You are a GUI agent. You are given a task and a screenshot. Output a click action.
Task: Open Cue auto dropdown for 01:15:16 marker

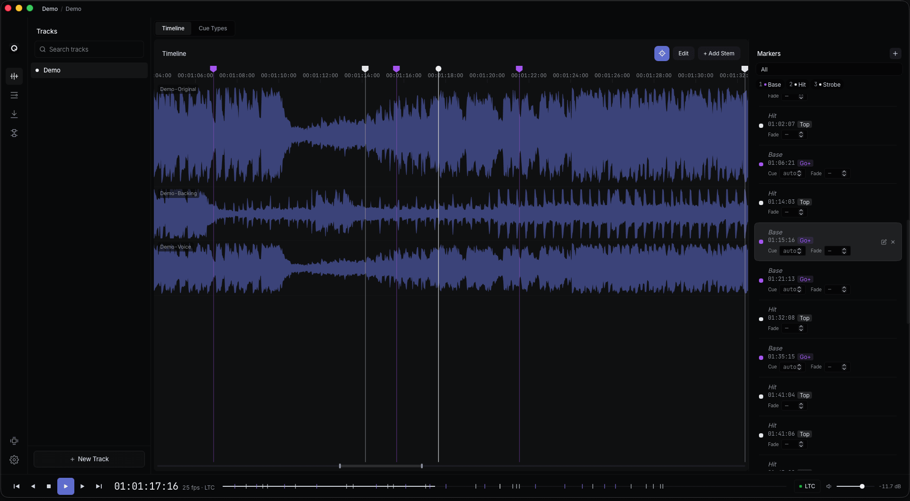click(792, 251)
